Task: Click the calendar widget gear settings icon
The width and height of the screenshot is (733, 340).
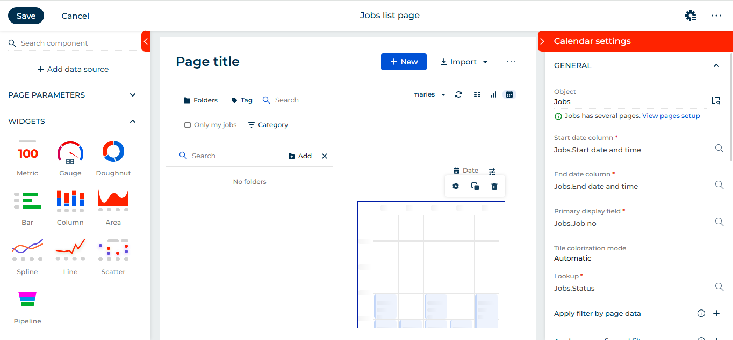Action: point(456,186)
